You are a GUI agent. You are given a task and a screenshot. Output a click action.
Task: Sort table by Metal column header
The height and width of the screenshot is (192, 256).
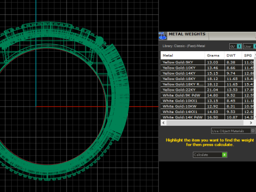[182, 55]
